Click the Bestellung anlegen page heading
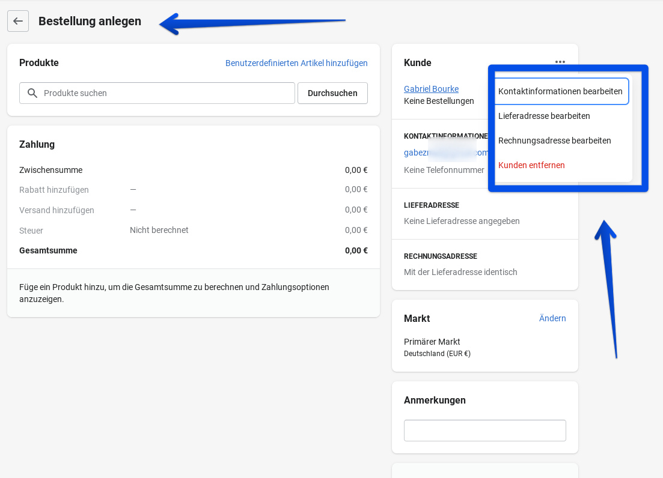663x478 pixels. 90,21
